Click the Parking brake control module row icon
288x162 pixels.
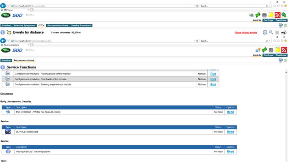click(x=8, y=73)
